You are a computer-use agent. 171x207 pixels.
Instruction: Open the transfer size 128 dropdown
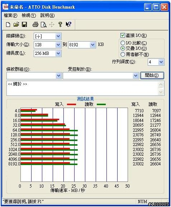click(x=58, y=45)
